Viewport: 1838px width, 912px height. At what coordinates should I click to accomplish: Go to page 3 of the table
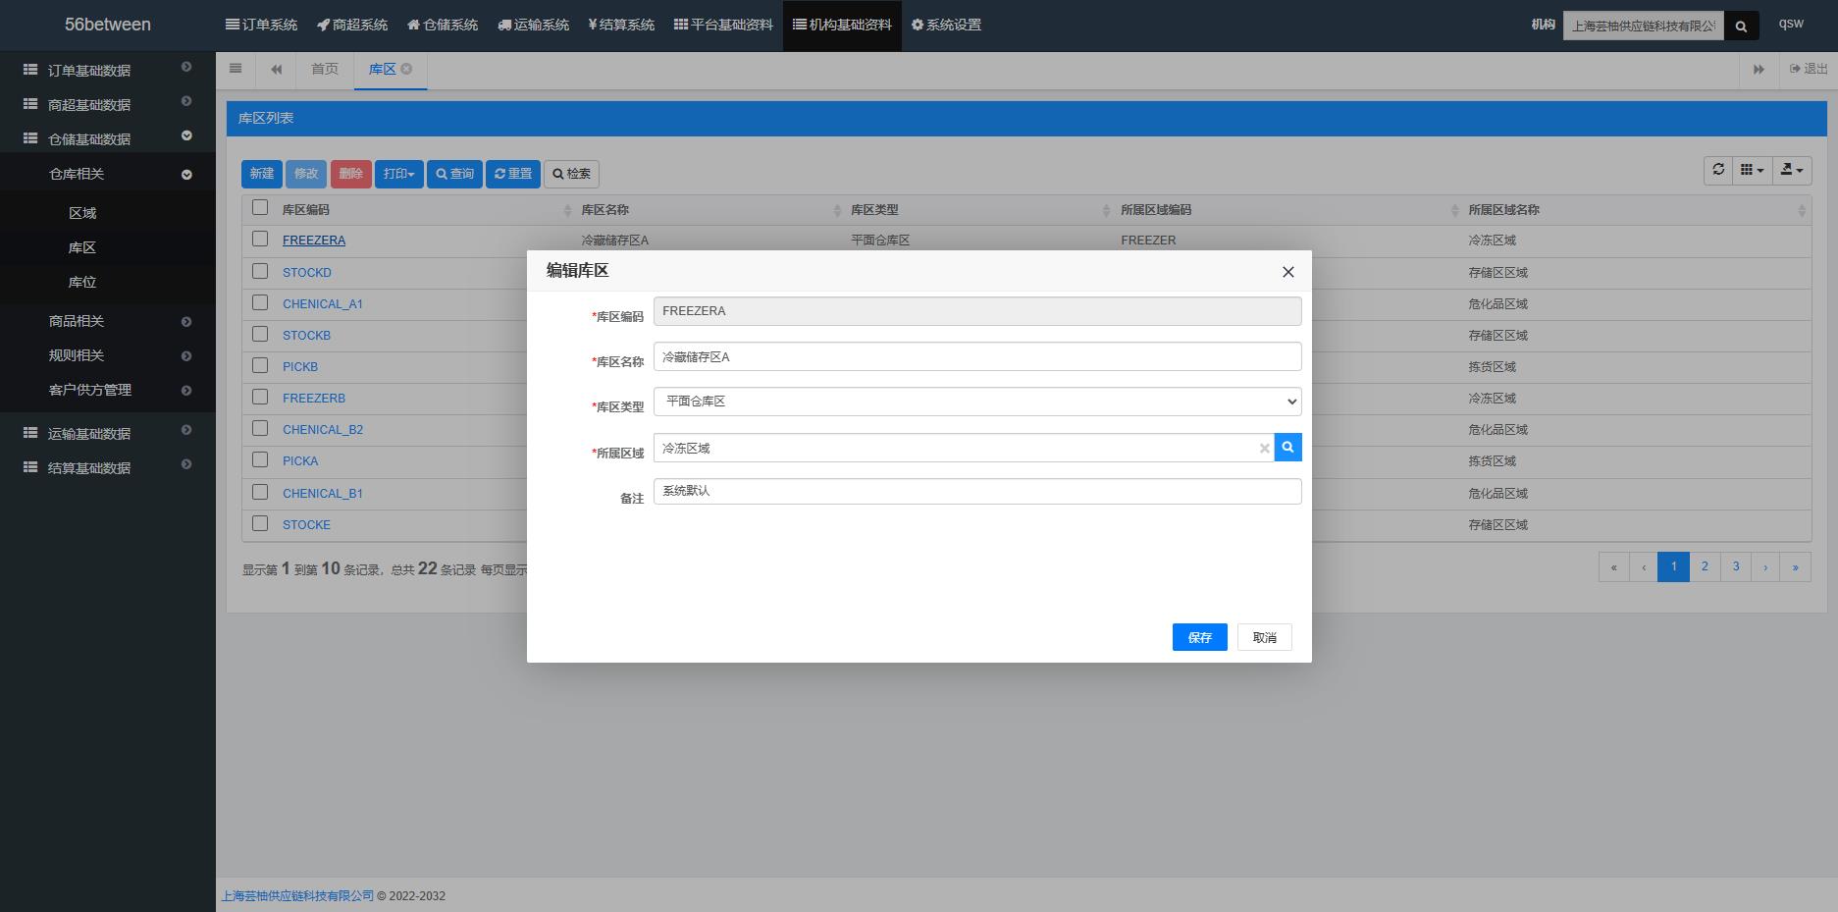[x=1736, y=566]
